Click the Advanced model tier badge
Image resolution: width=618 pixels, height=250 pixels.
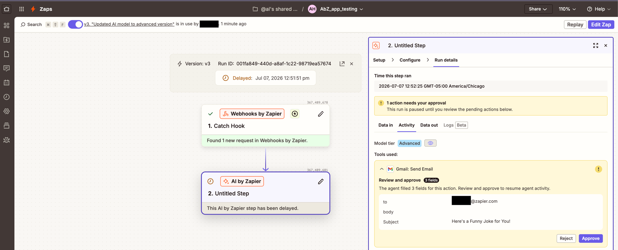409,143
